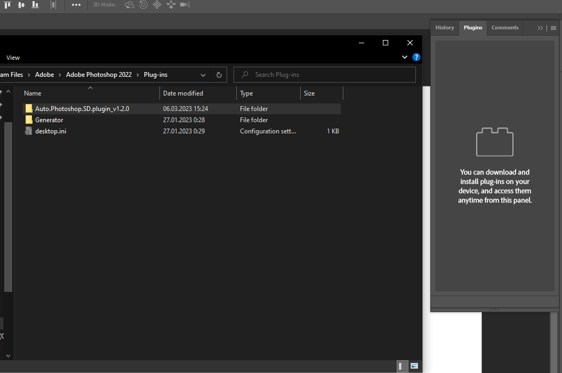Click the blue Help question mark button
This screenshot has width=562, height=373.
[416, 57]
